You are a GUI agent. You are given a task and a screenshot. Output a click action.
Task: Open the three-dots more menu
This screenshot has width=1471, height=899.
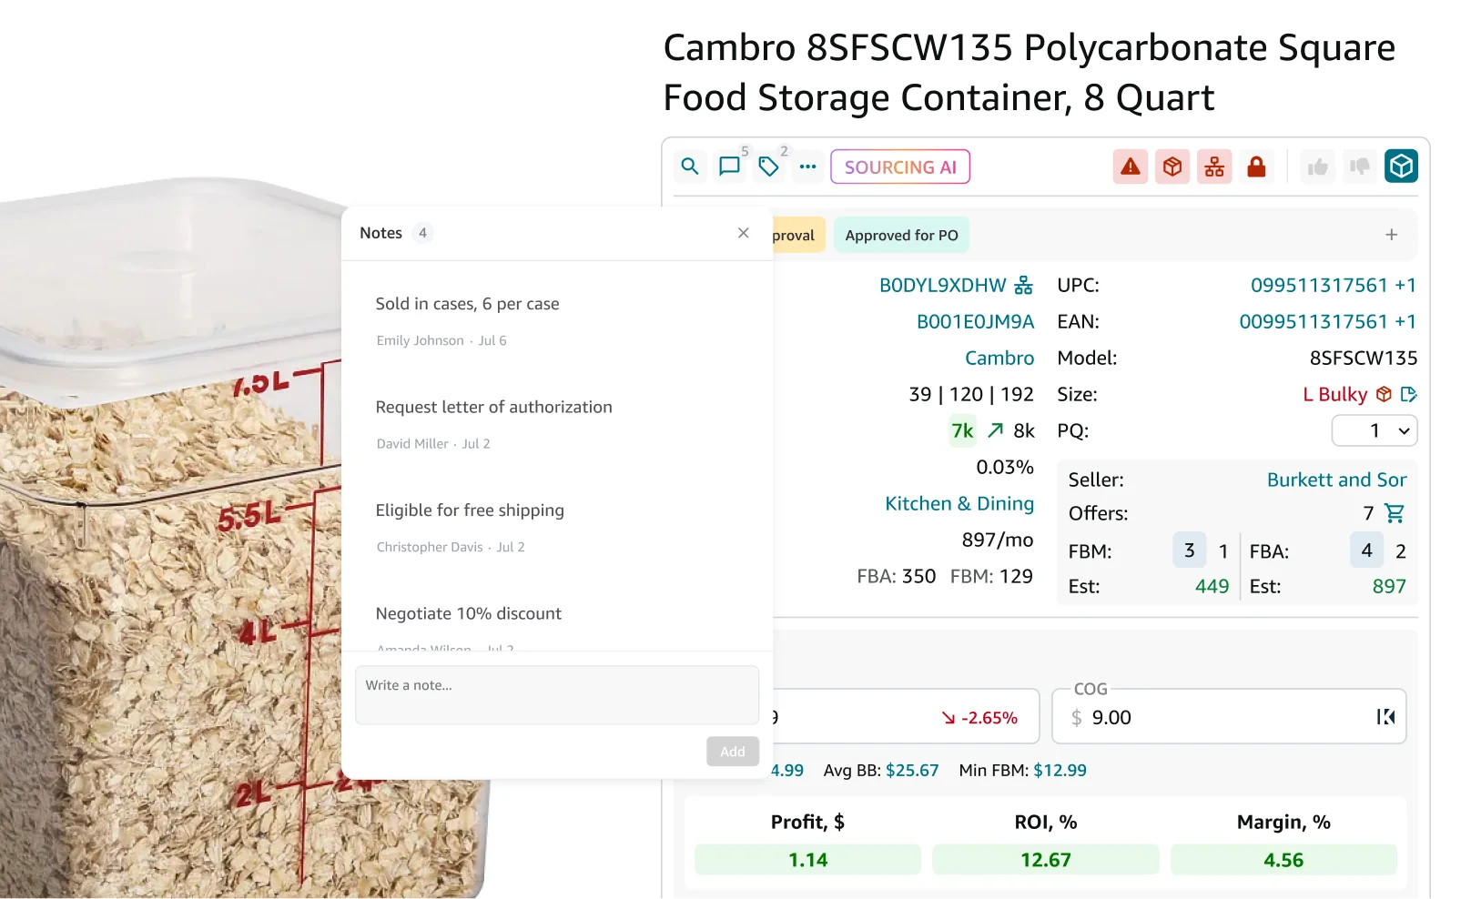point(807,167)
